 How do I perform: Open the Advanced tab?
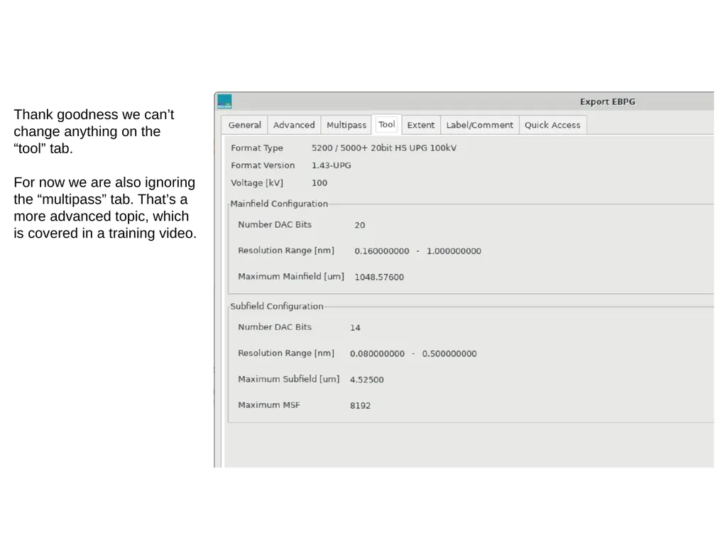[294, 125]
